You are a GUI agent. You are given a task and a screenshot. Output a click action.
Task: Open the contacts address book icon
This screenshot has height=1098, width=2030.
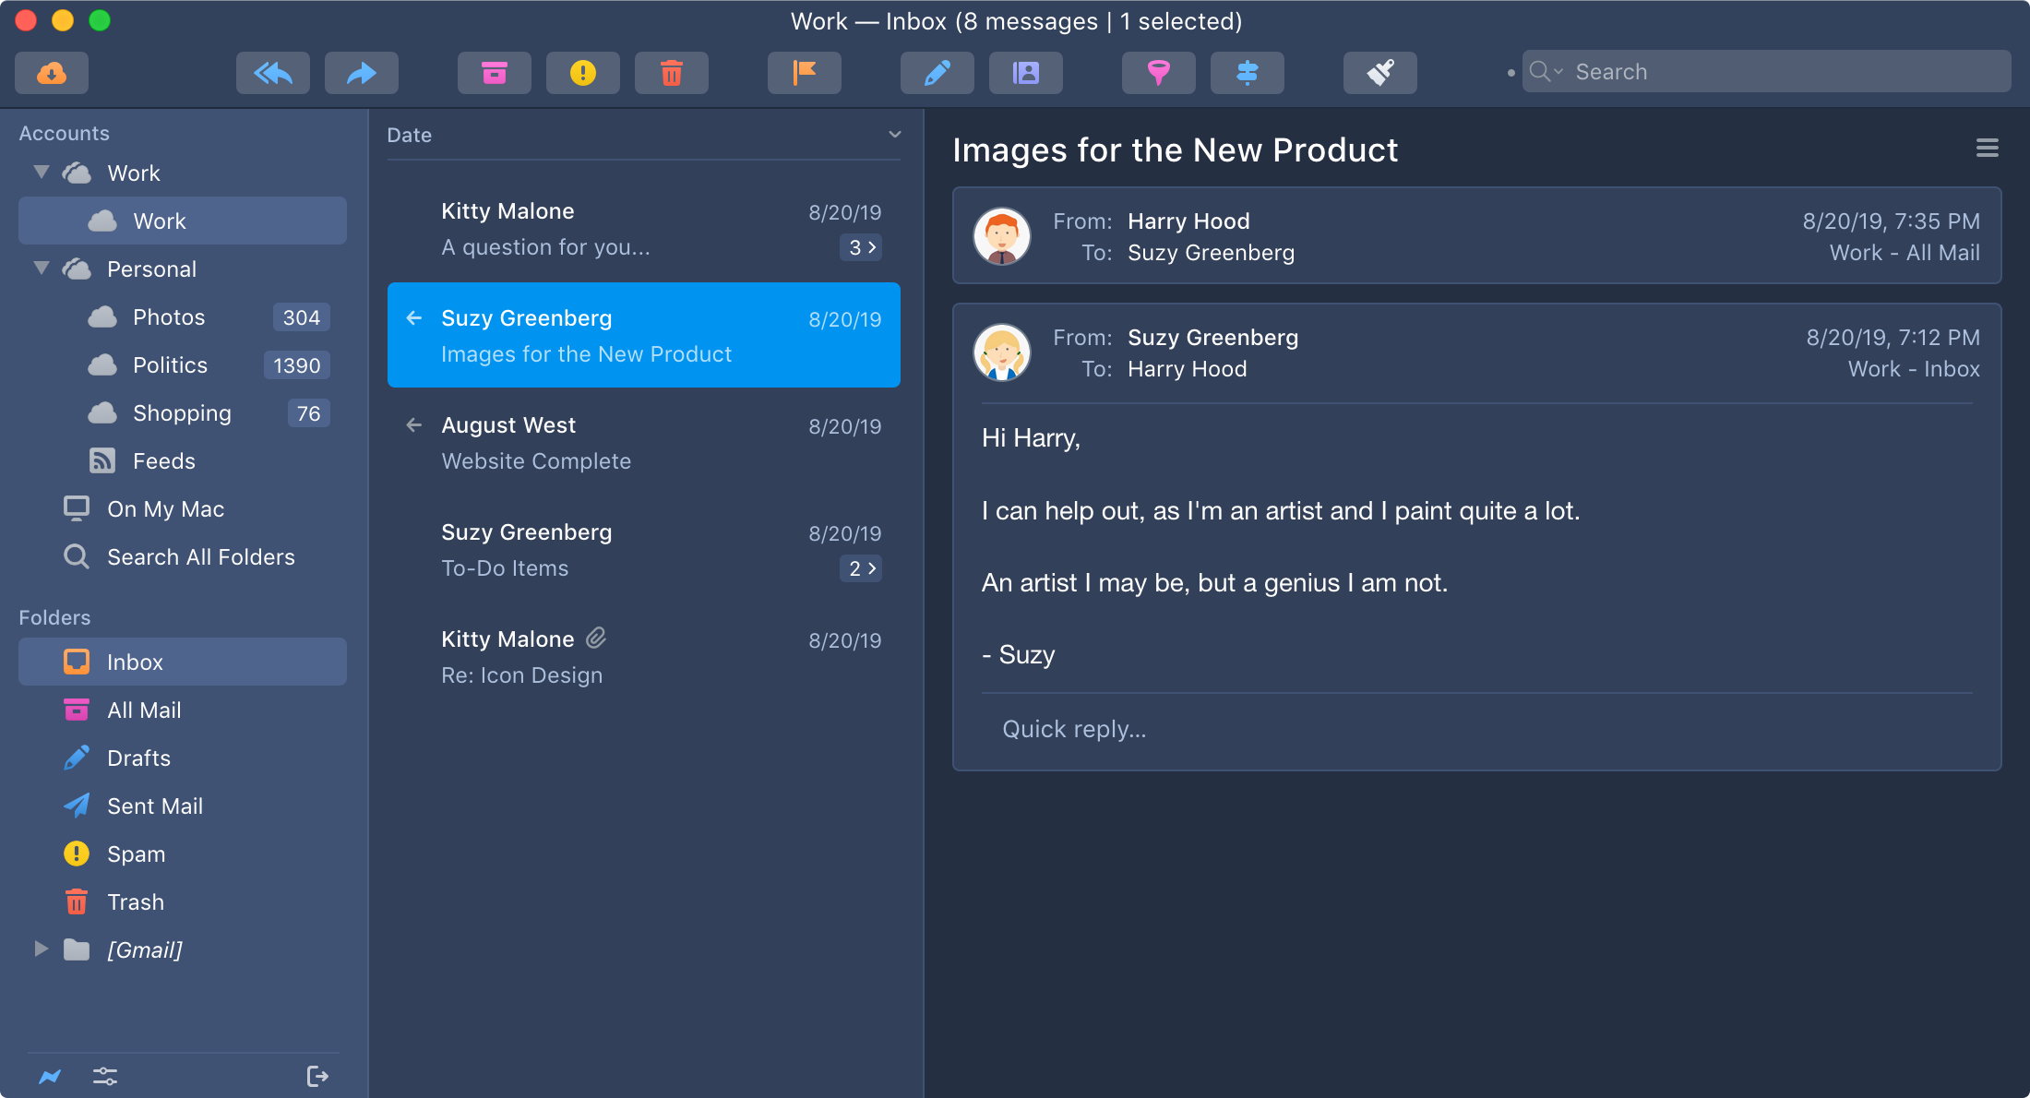[1025, 73]
